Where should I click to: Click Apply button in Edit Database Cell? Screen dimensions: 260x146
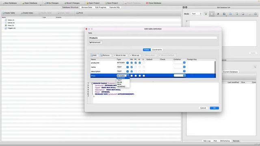tap(253, 53)
